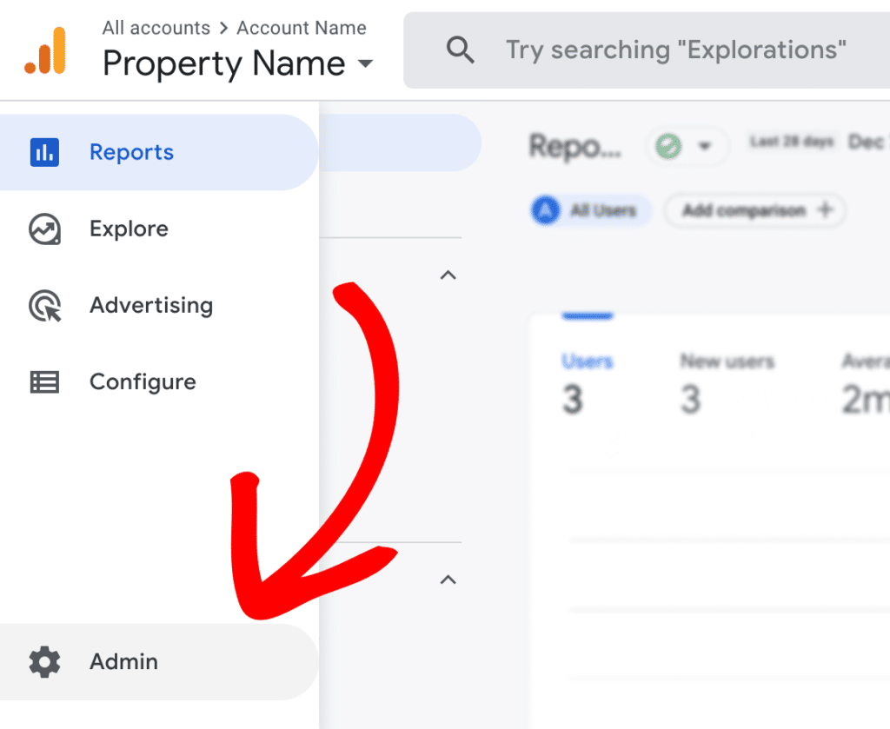Click the Explore compass icon
Viewport: 890px width, 729px height.
pyautogui.click(x=44, y=229)
